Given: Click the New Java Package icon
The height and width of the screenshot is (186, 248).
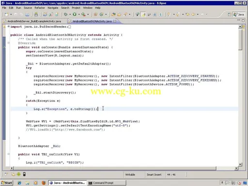Looking at the screenshot, I should pyautogui.click(x=95, y=15).
